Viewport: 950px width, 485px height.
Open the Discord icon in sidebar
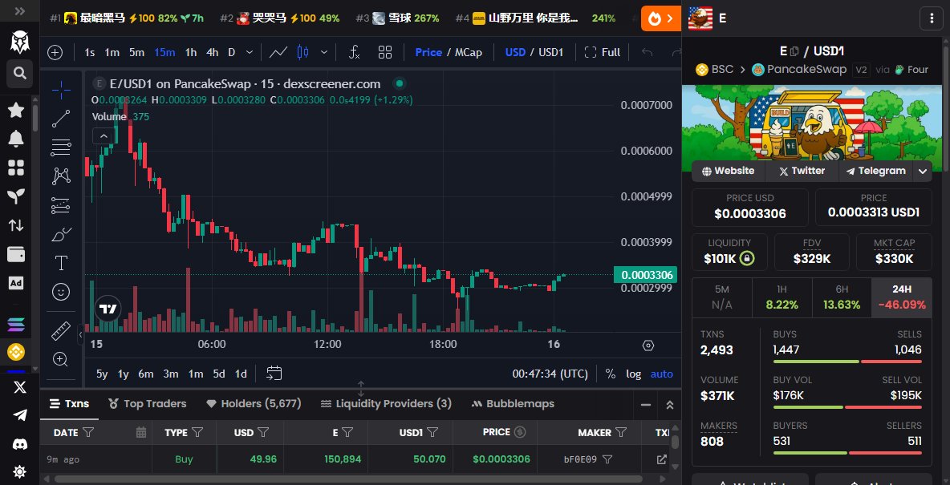click(19, 444)
